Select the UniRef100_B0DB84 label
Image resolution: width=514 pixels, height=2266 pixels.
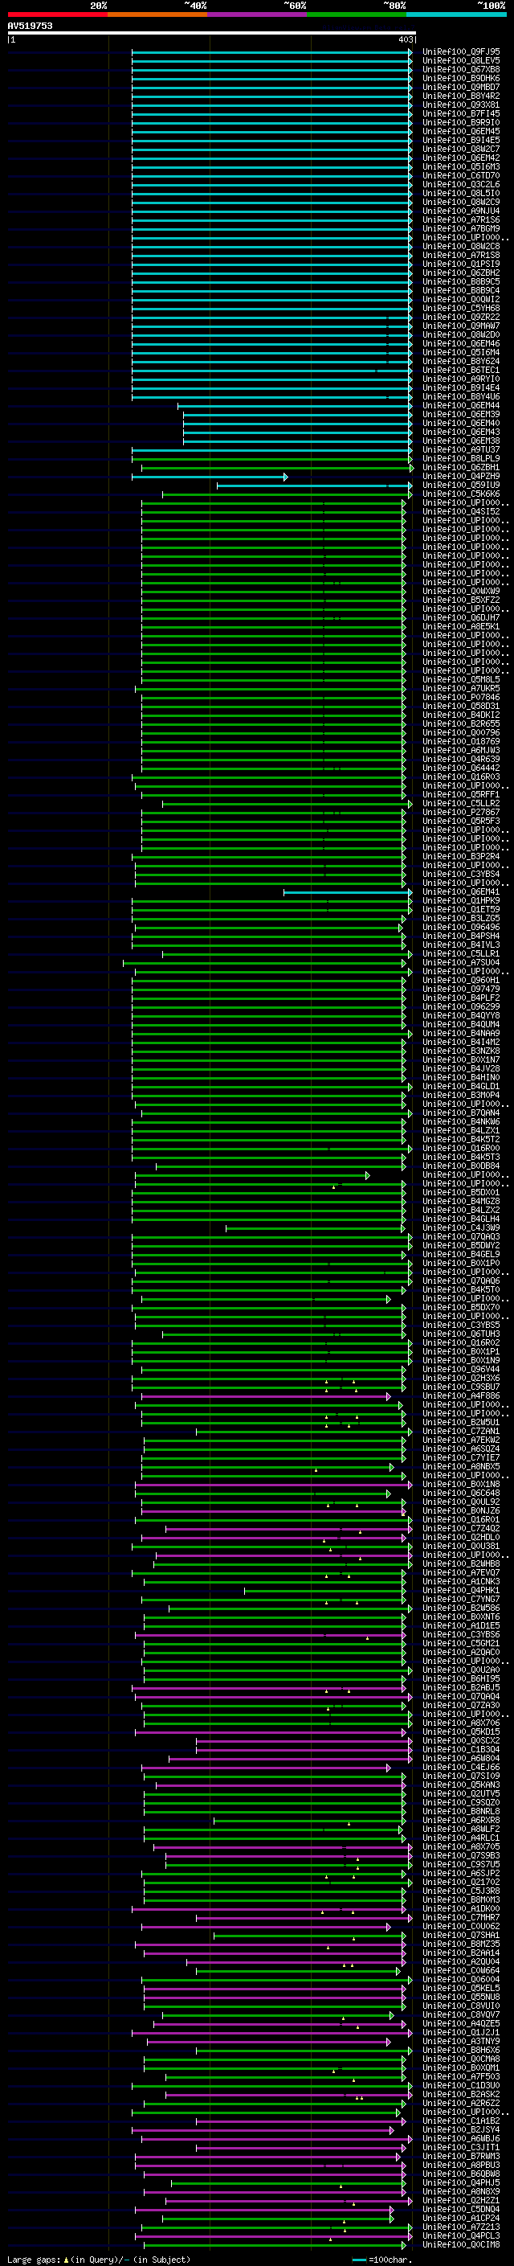[461, 1166]
